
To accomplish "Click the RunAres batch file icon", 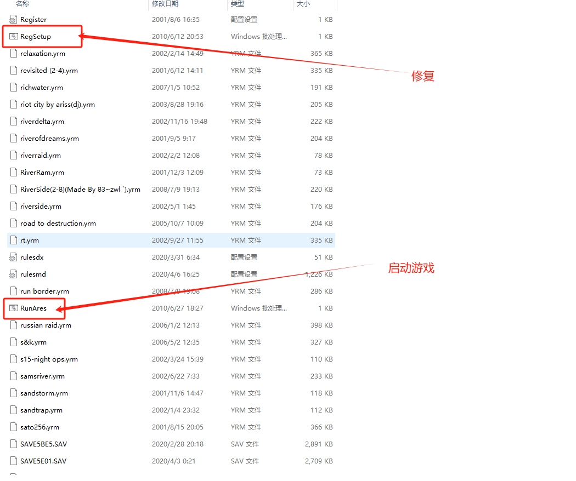I will (x=13, y=308).
